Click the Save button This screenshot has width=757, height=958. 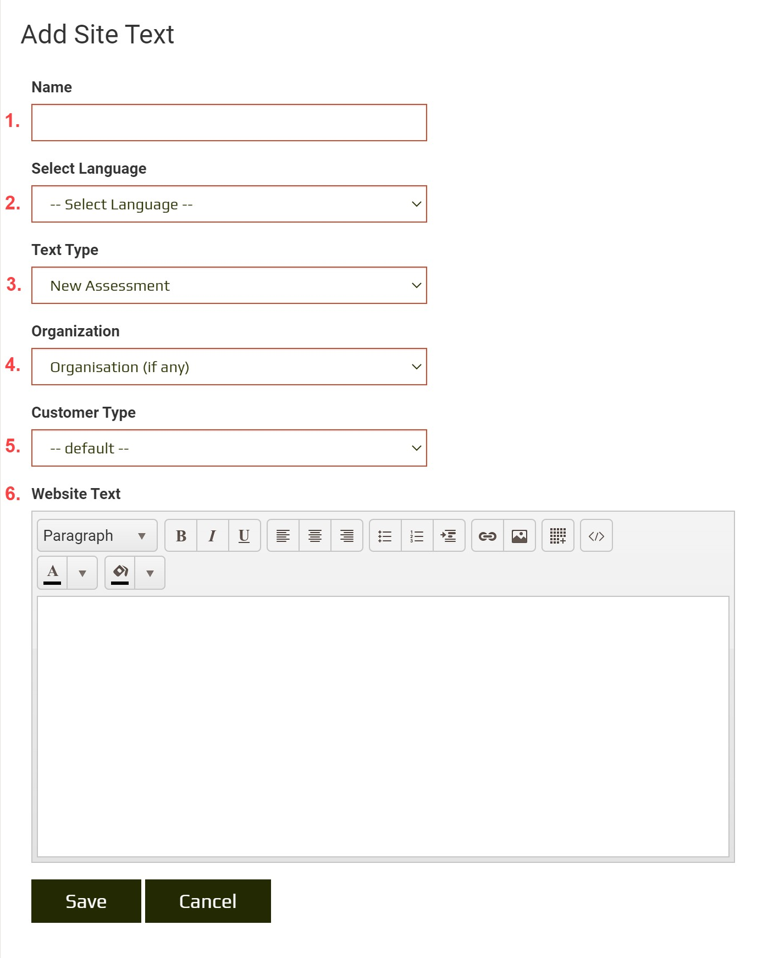pos(86,901)
